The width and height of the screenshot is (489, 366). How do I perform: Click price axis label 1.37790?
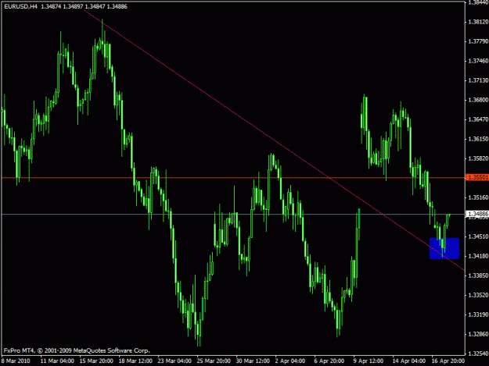pos(478,41)
